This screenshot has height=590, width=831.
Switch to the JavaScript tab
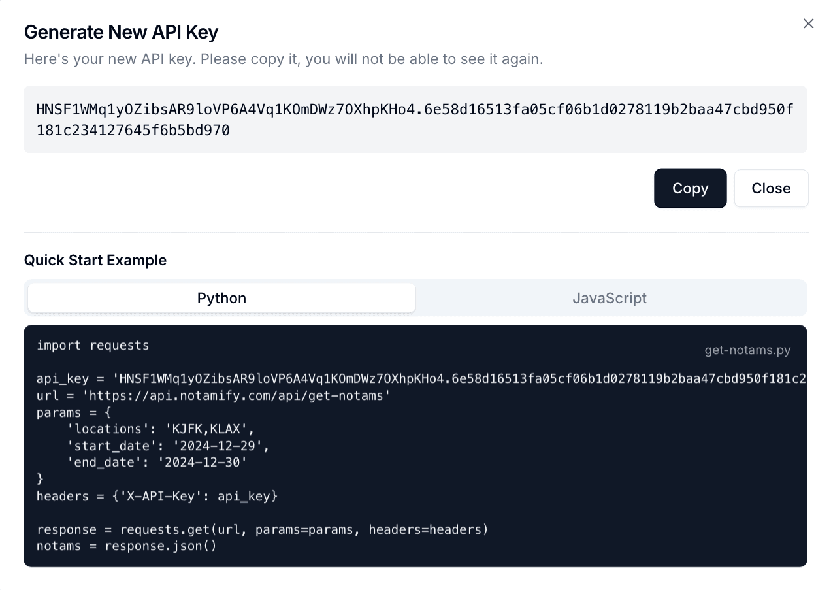coord(609,298)
